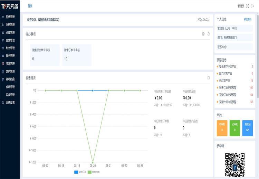Open the 销售报价单未审核 card
This screenshot has height=179, width=259.
45,55
